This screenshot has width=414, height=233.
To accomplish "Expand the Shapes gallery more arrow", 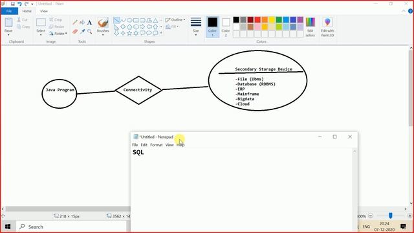I will pyautogui.click(x=161, y=33).
